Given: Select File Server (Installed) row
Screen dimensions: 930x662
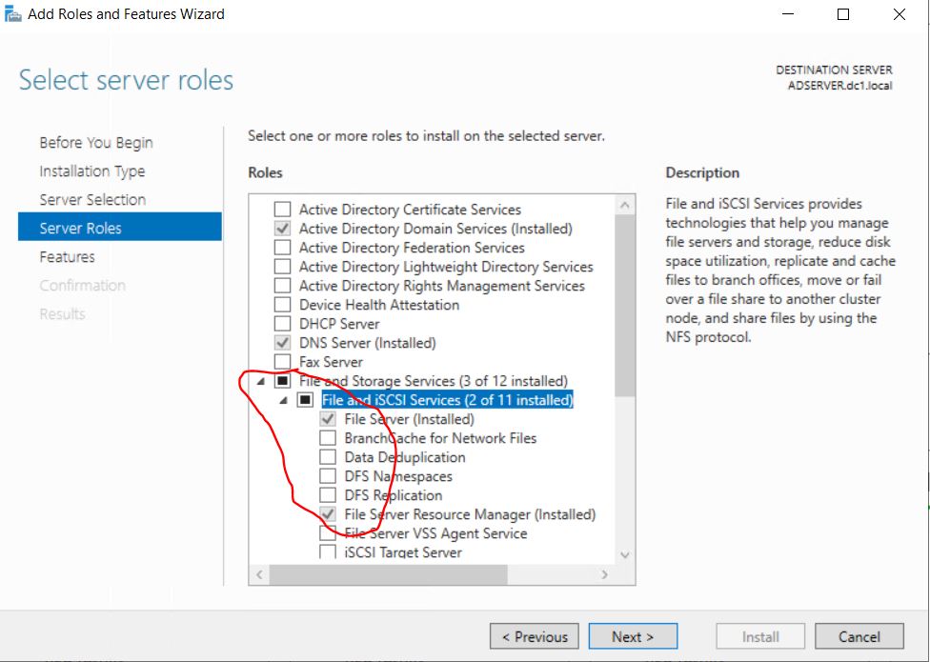Looking at the screenshot, I should (409, 419).
